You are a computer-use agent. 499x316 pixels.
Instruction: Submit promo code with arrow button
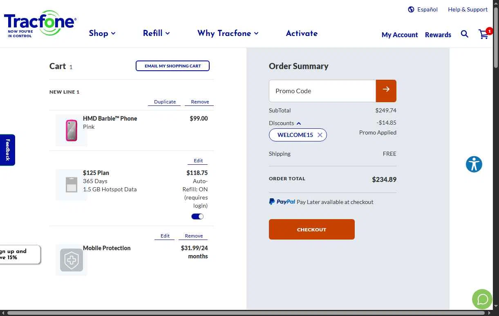(x=386, y=91)
